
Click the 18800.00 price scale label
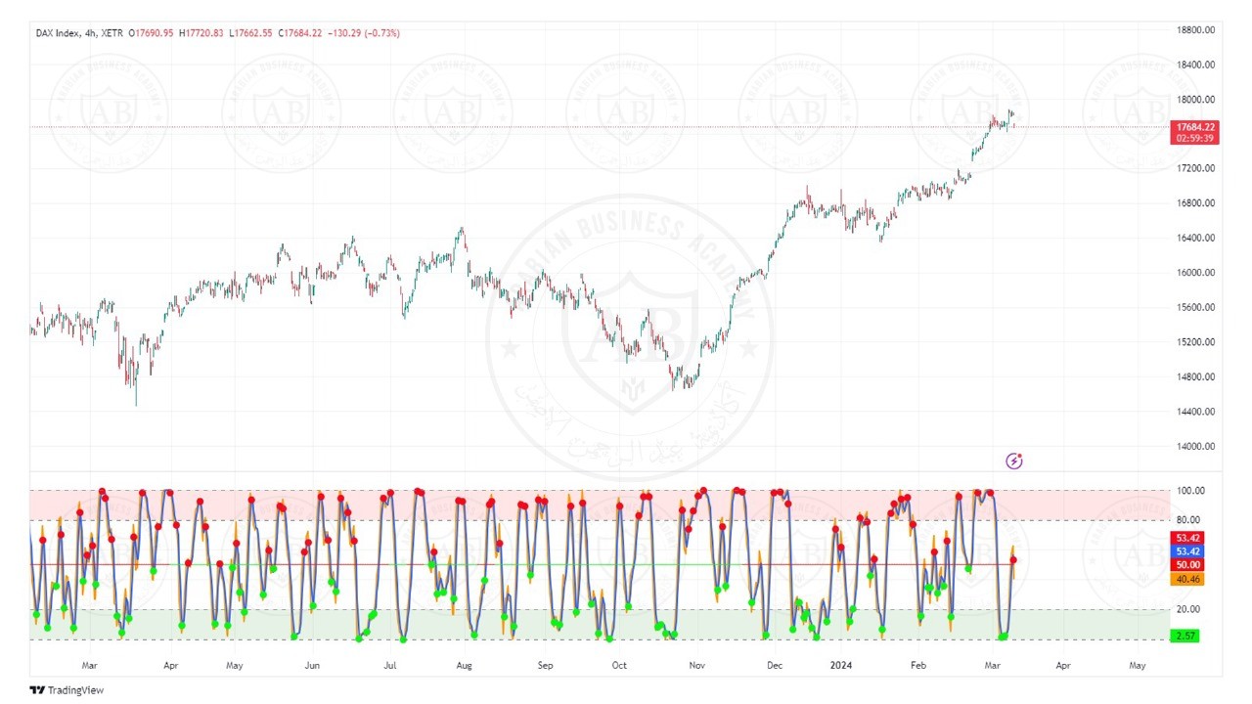1195,30
